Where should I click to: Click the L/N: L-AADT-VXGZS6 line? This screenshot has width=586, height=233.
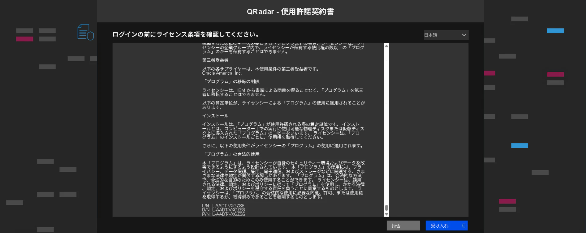(223, 206)
